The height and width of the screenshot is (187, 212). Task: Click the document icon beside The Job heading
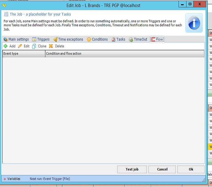[x=6, y=14]
